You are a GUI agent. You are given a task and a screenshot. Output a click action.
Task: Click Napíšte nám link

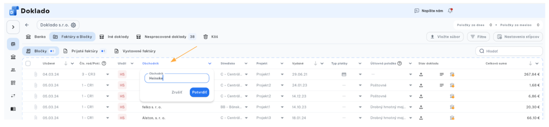coord(429,11)
